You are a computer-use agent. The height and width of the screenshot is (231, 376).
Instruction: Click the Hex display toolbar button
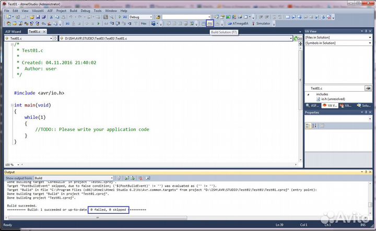click(x=144, y=23)
